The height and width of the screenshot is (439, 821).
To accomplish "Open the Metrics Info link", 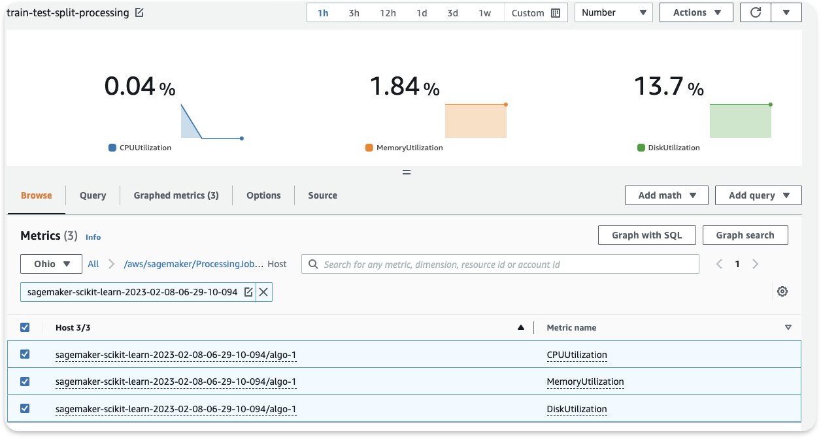I will click(93, 237).
